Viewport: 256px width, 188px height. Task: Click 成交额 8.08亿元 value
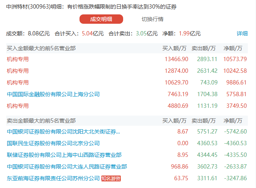click(39, 33)
